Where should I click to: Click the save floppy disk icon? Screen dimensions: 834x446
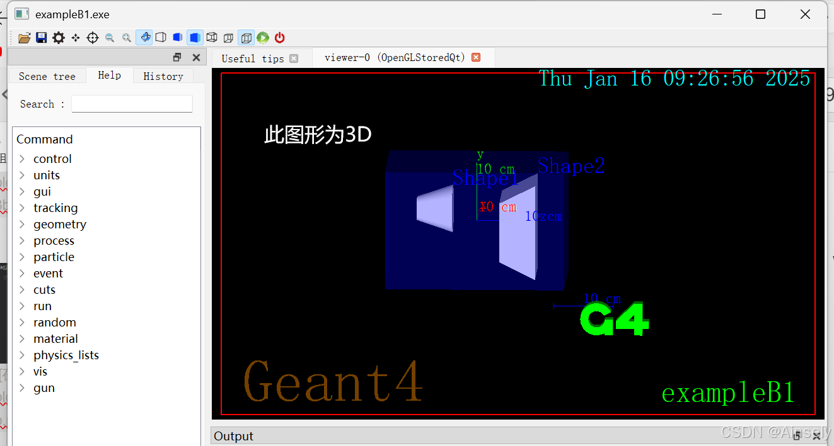tap(42, 38)
